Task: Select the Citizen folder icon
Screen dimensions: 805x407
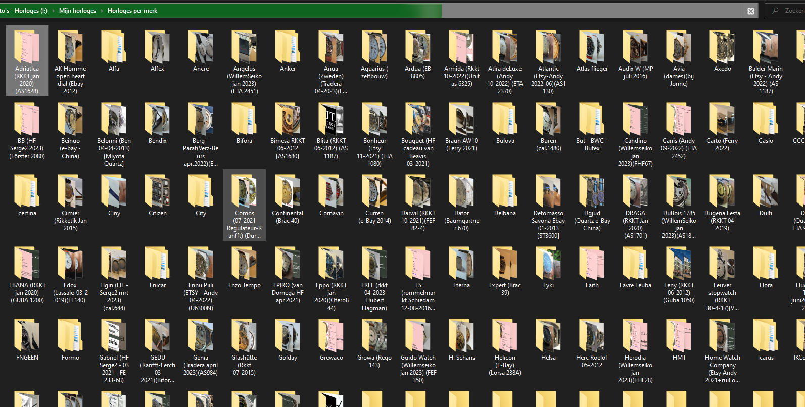Action: coord(157,191)
